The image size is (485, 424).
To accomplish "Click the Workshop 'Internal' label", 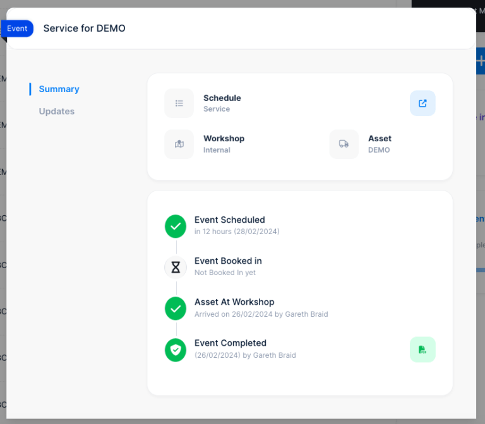I will 217,150.
